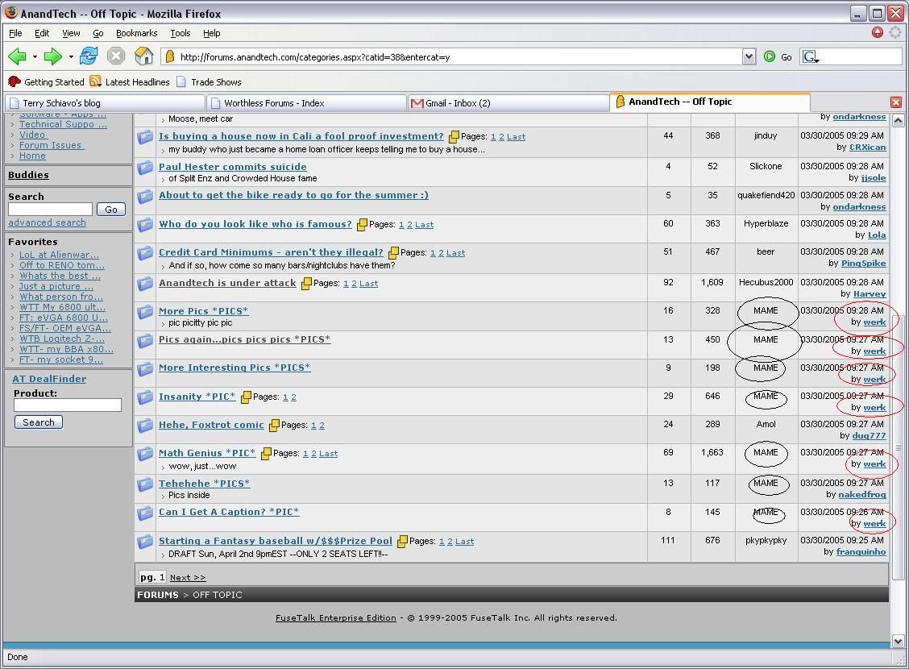This screenshot has width=909, height=669.
Task: Open the File menu
Action: [15, 33]
